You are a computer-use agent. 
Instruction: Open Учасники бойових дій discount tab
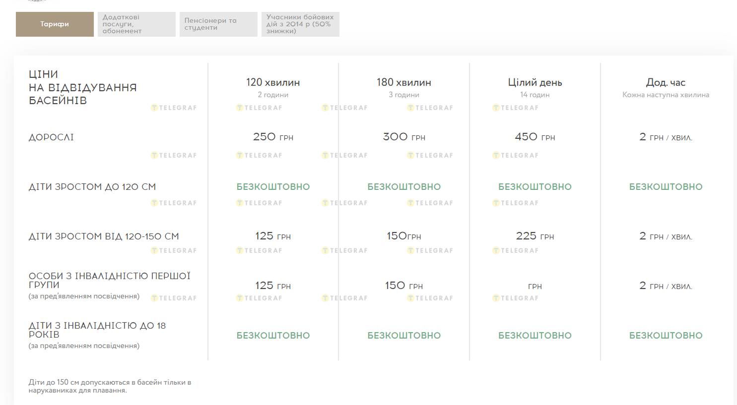(x=300, y=24)
